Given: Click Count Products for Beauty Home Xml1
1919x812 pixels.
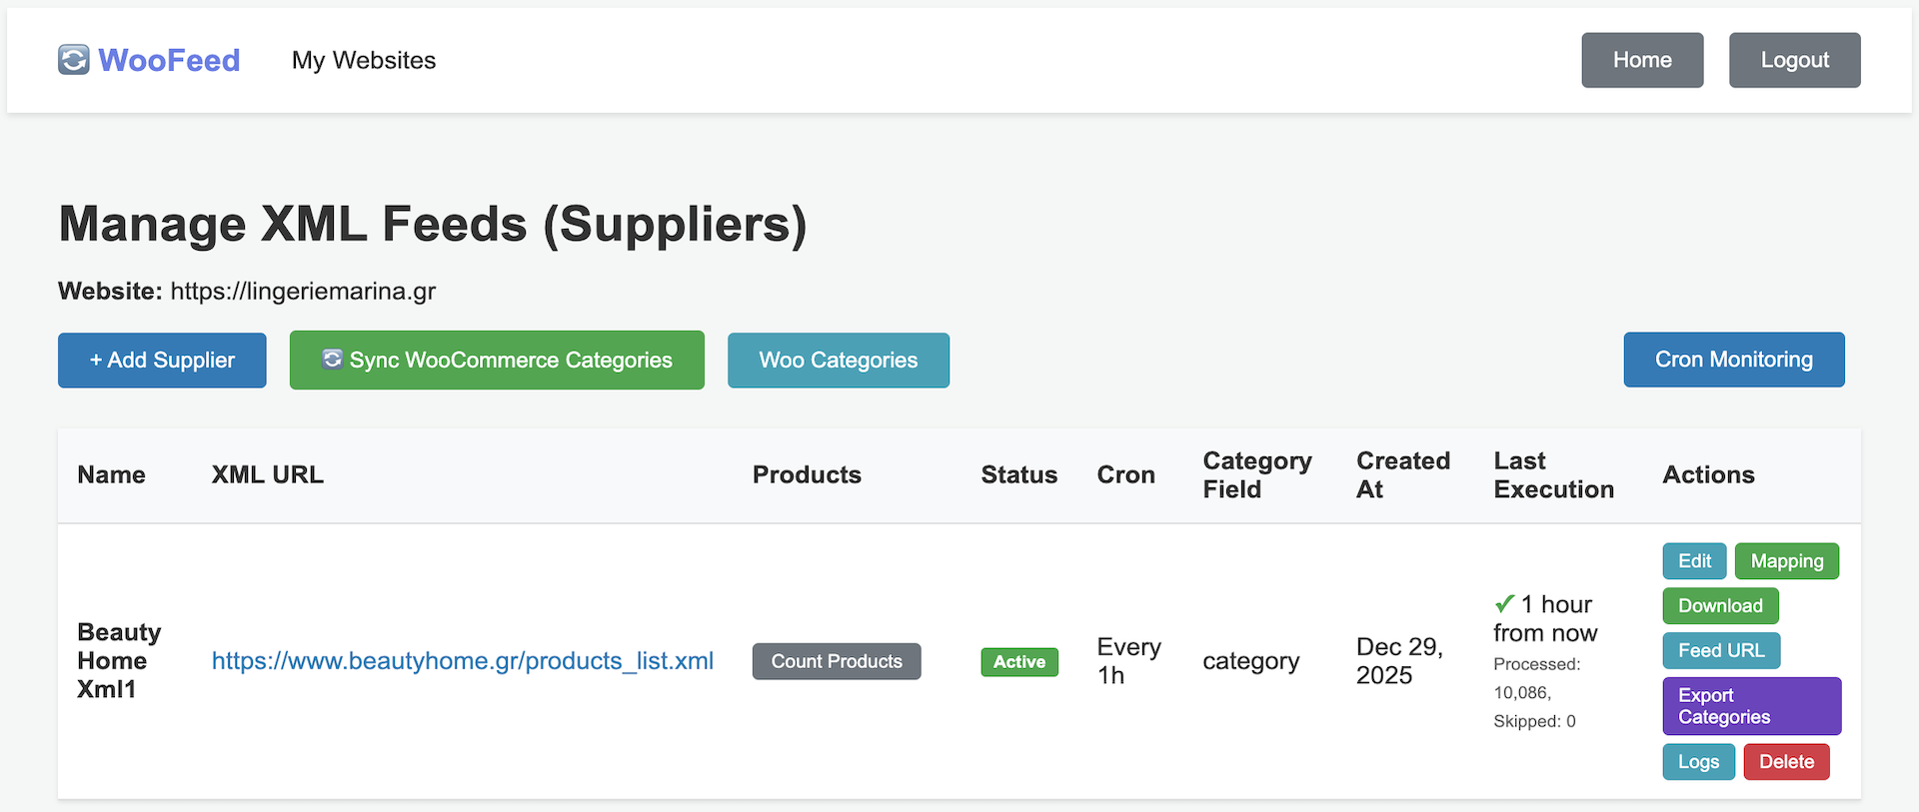Looking at the screenshot, I should 836,660.
